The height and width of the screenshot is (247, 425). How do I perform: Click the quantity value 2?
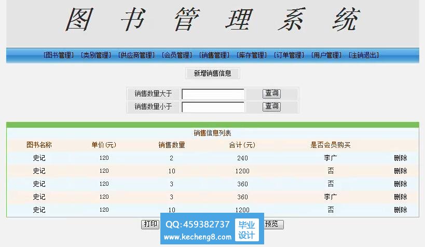tap(171, 158)
